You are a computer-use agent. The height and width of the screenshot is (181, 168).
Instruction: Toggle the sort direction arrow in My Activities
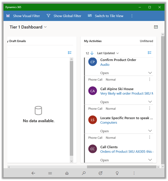pos(92,53)
